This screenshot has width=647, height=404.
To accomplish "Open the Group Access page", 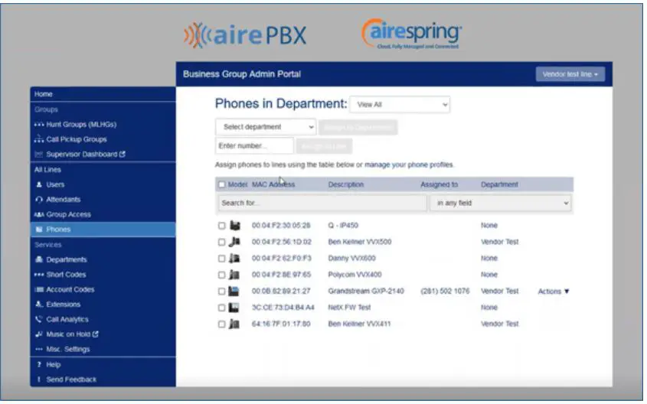I will click(68, 214).
